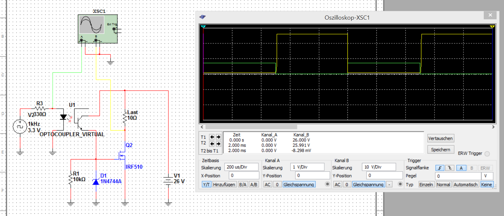504x216 pixels.
Task: Click Kanal B Skalierung field 10 V/Div
Action: pos(379,167)
